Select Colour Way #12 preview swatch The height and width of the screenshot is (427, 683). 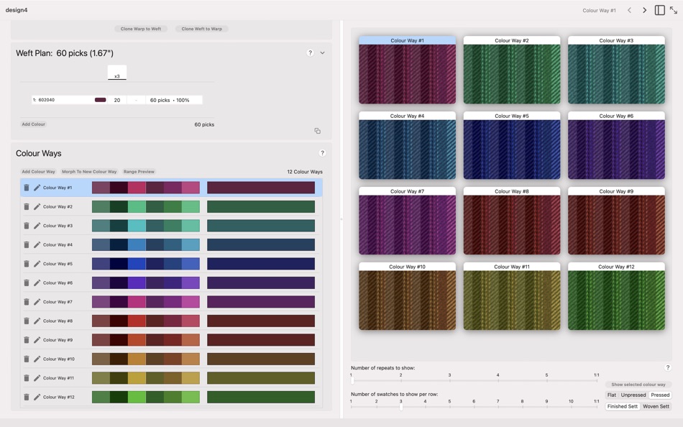(x=616, y=296)
